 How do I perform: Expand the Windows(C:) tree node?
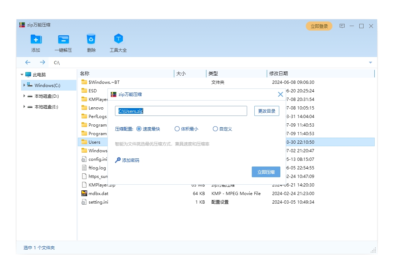coord(24,85)
